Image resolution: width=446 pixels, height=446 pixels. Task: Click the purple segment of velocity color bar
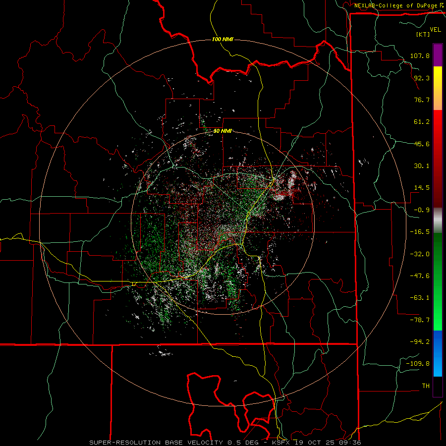(438, 55)
